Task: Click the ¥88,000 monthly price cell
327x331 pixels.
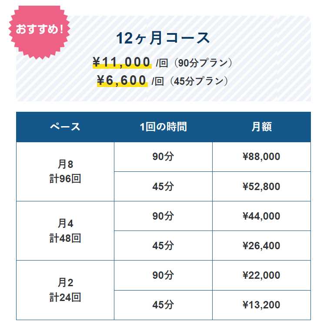Action: (x=262, y=157)
